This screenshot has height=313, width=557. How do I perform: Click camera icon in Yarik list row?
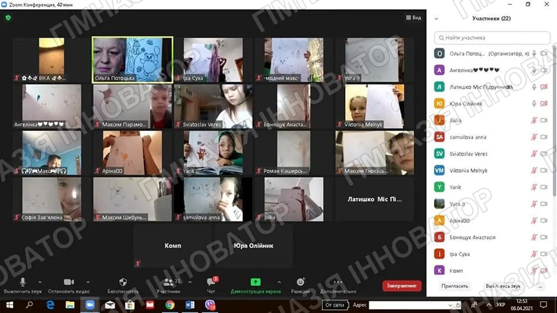point(544,187)
